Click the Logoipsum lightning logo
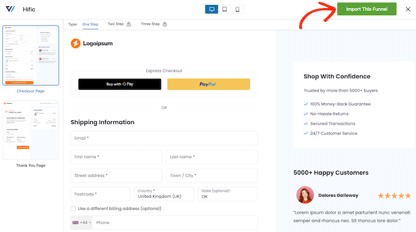The width and height of the screenshot is (416, 232). click(x=76, y=43)
